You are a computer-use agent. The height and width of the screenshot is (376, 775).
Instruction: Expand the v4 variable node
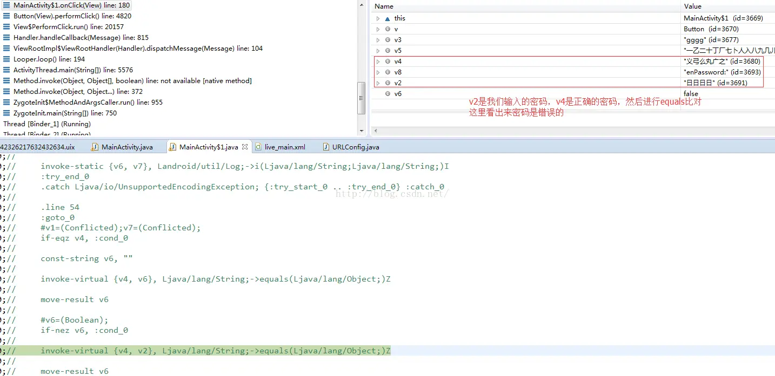[378, 61]
